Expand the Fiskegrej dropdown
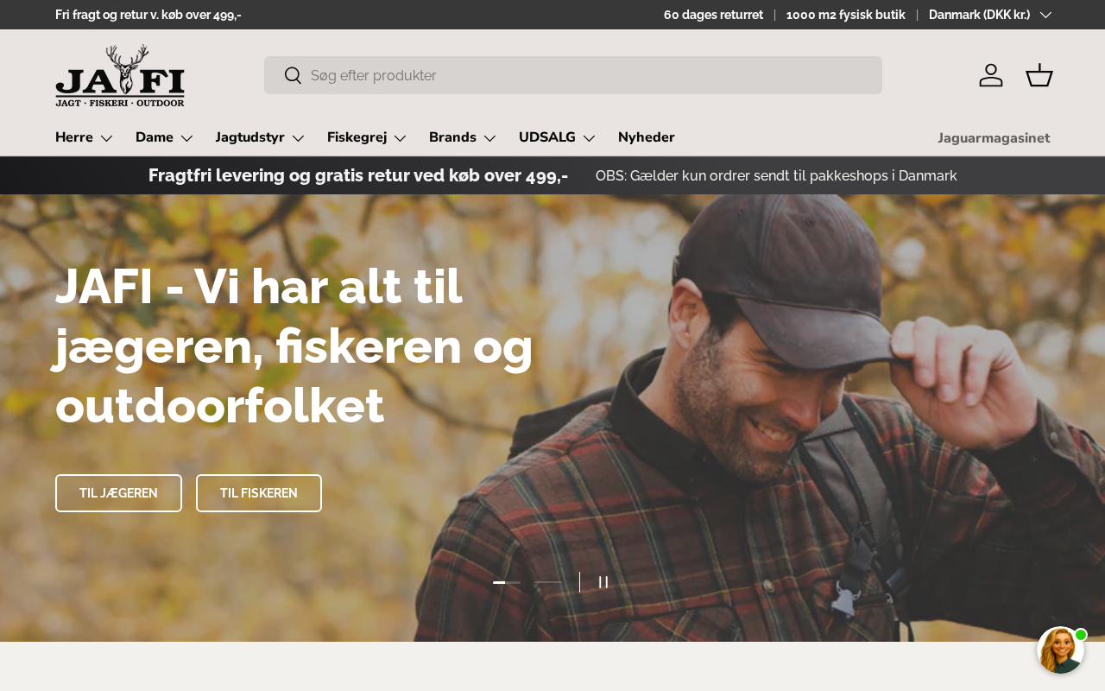 (x=367, y=137)
